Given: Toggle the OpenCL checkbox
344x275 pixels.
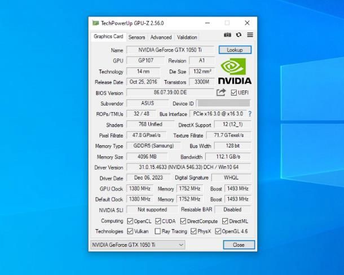Looking at the screenshot, I should point(130,221).
